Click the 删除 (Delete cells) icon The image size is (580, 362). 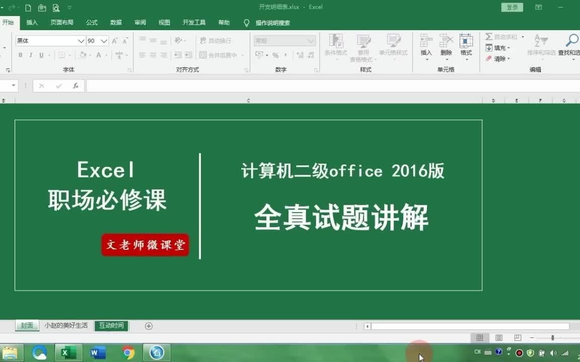pos(446,45)
